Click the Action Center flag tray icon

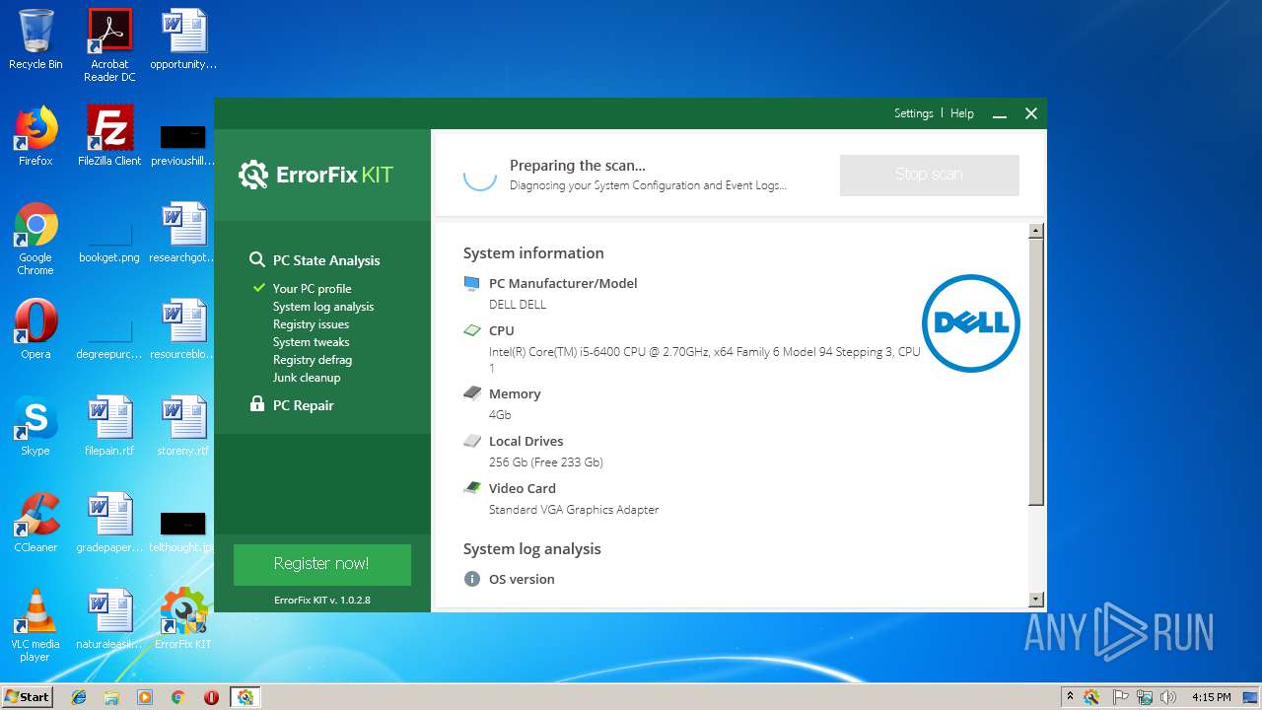(x=1121, y=697)
